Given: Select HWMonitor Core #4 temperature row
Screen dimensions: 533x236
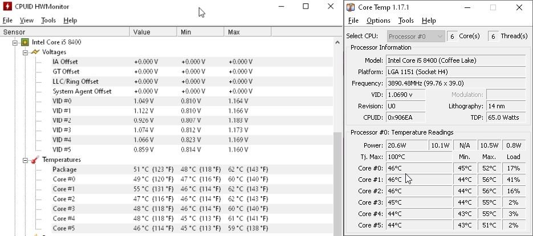Looking at the screenshot, I should click(192, 219).
